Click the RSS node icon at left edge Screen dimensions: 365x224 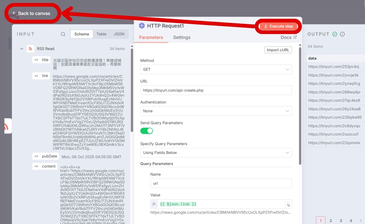(x=7, y=126)
